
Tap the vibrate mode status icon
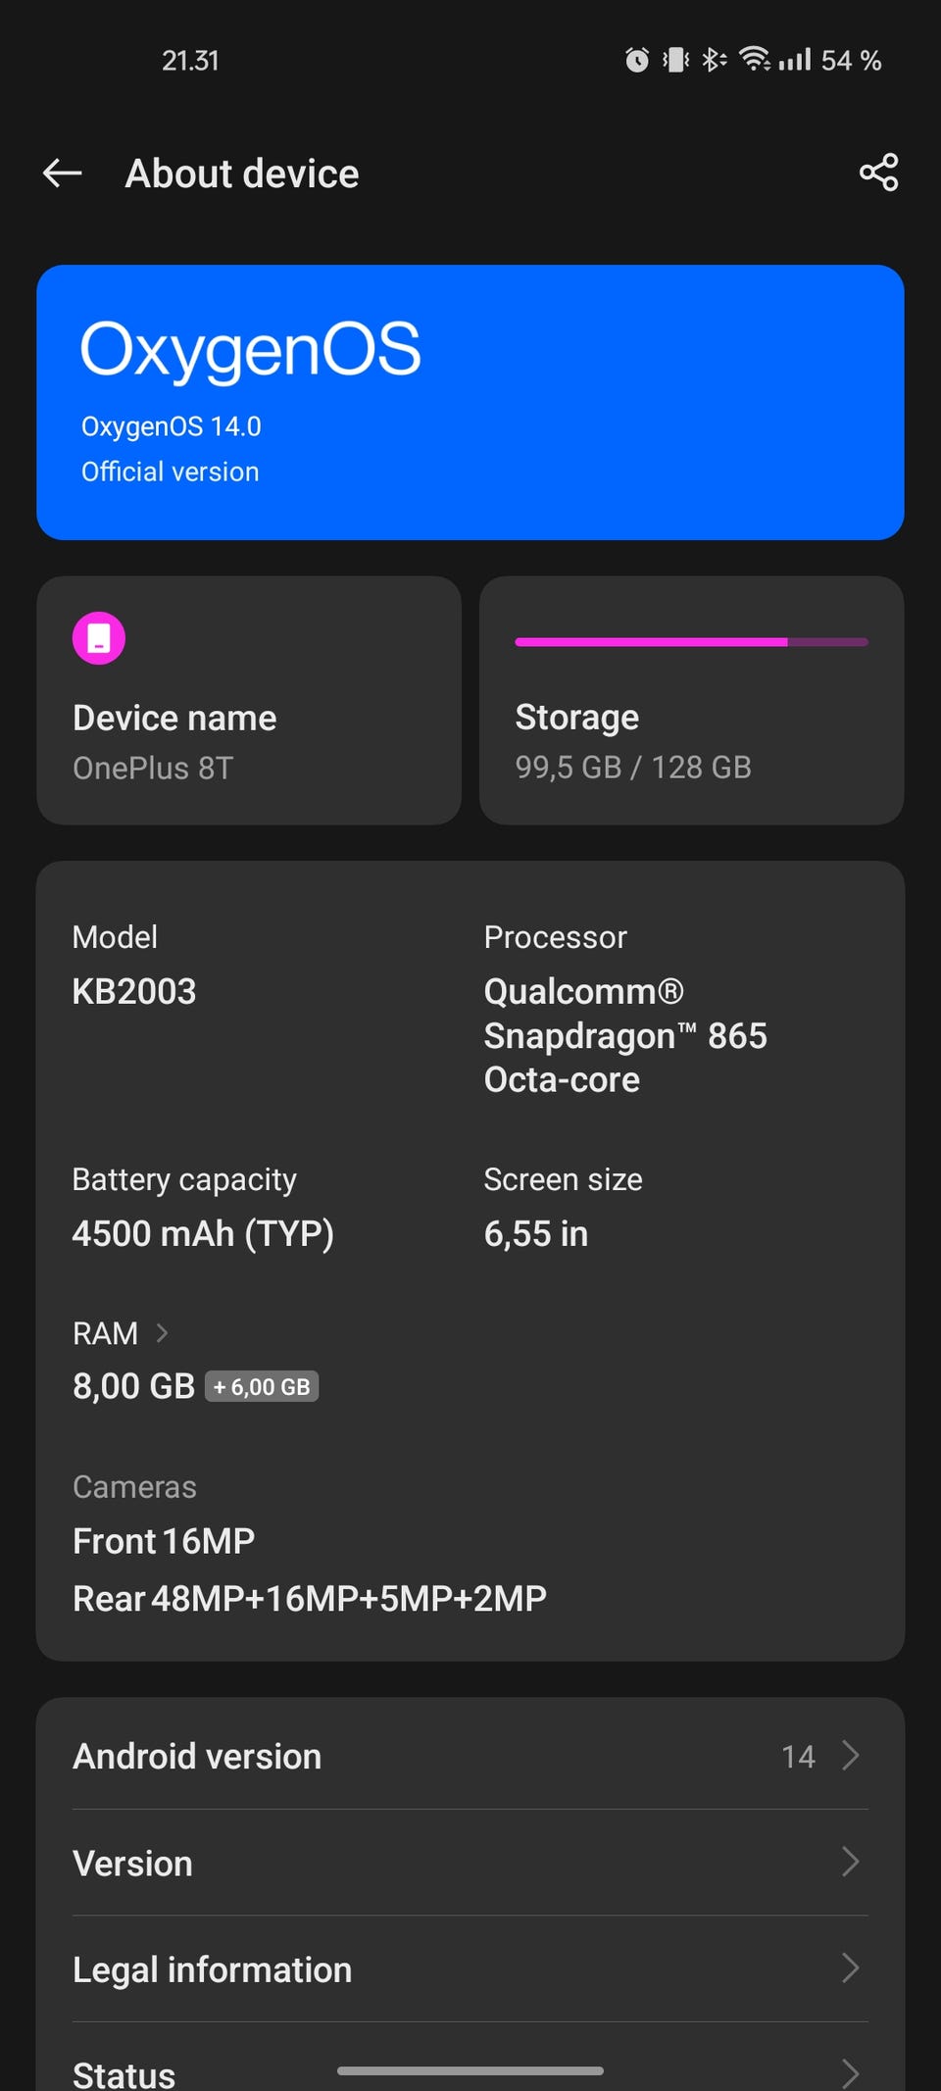[675, 61]
